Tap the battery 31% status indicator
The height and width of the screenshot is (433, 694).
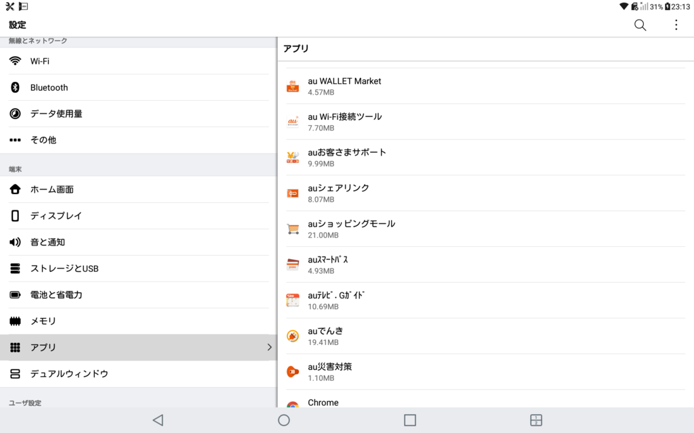660,7
